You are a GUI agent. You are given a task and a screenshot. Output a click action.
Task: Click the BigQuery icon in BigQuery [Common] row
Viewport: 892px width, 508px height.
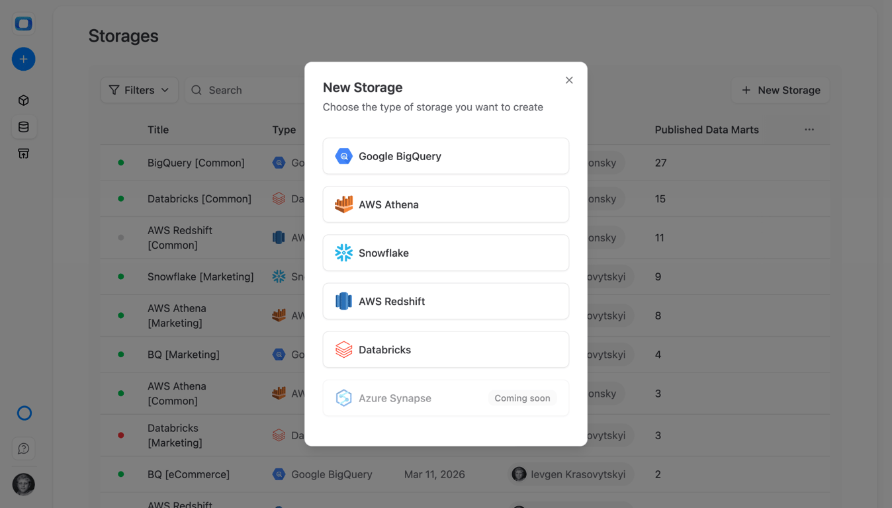279,163
